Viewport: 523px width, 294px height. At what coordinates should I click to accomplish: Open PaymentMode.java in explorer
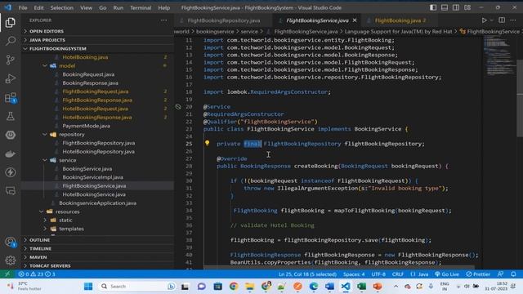click(86, 126)
